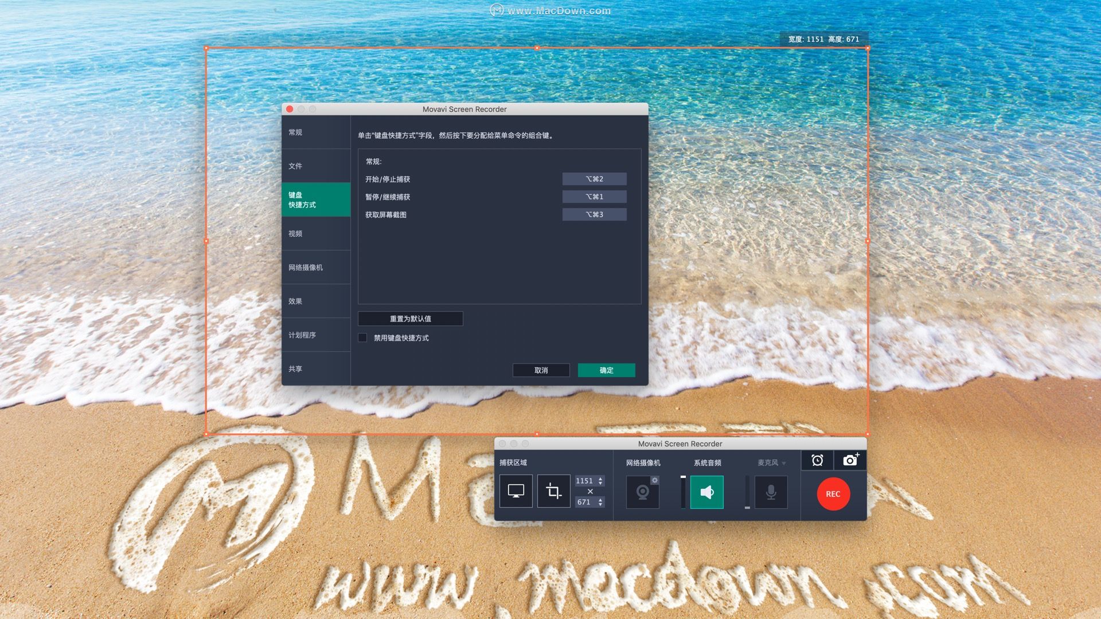
Task: Toggle the webcam capture button
Action: point(642,492)
